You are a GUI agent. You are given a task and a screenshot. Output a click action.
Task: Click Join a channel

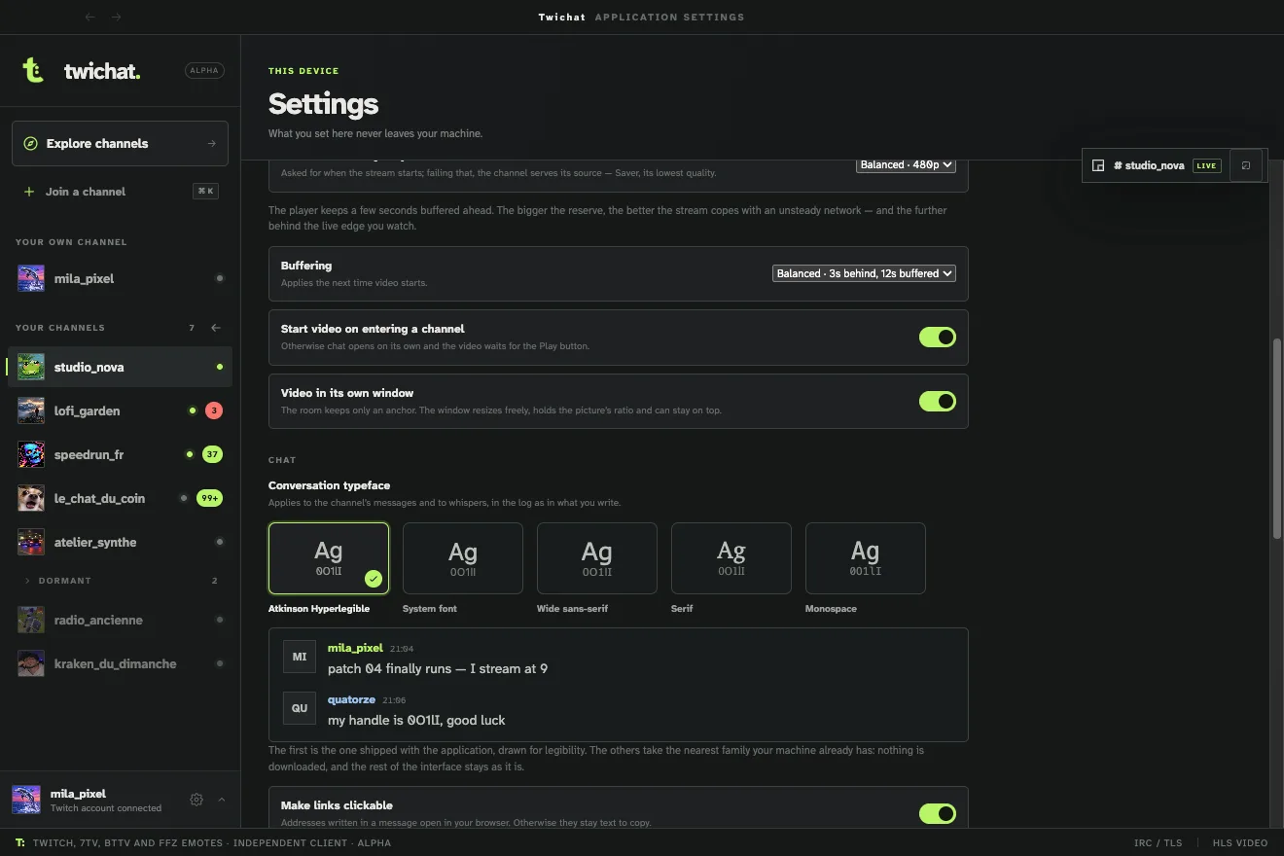pyautogui.click(x=121, y=192)
